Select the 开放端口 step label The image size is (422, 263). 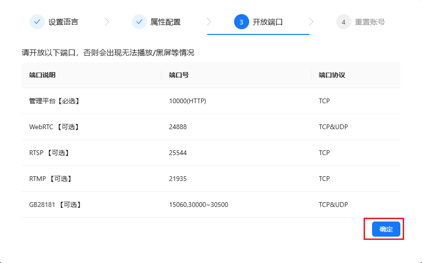coord(268,22)
